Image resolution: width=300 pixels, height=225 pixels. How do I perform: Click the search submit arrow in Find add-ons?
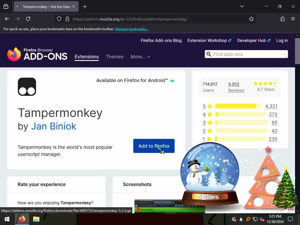click(284, 54)
